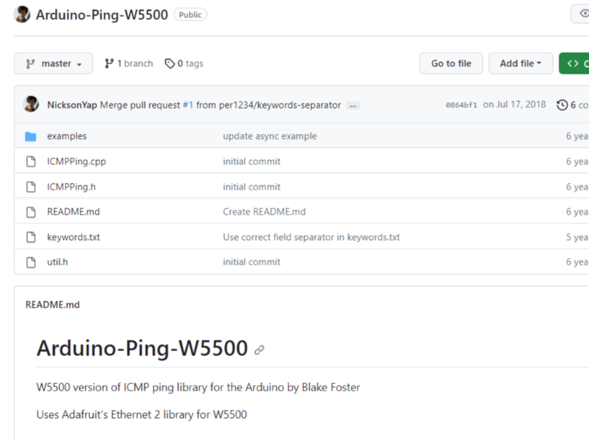The image size is (589, 441).
Task: Click the anchor link icon beside README heading
Action: click(x=259, y=350)
